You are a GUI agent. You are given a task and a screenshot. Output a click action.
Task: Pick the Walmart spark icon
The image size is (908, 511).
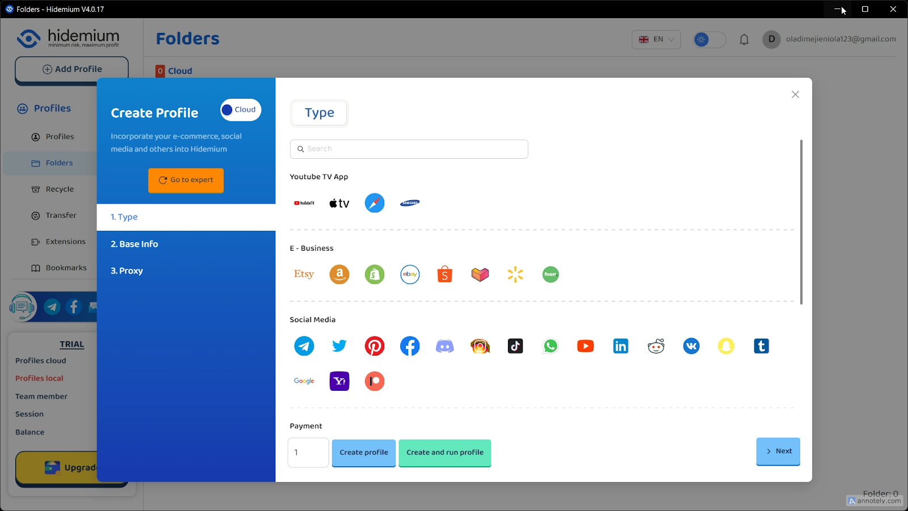(515, 274)
